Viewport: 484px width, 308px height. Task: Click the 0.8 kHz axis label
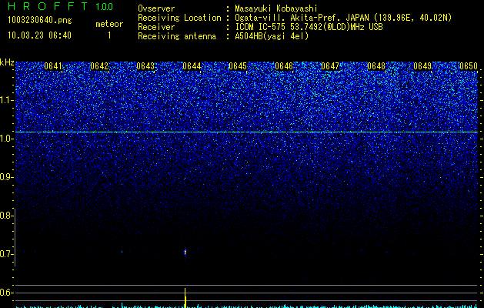click(x=5, y=216)
